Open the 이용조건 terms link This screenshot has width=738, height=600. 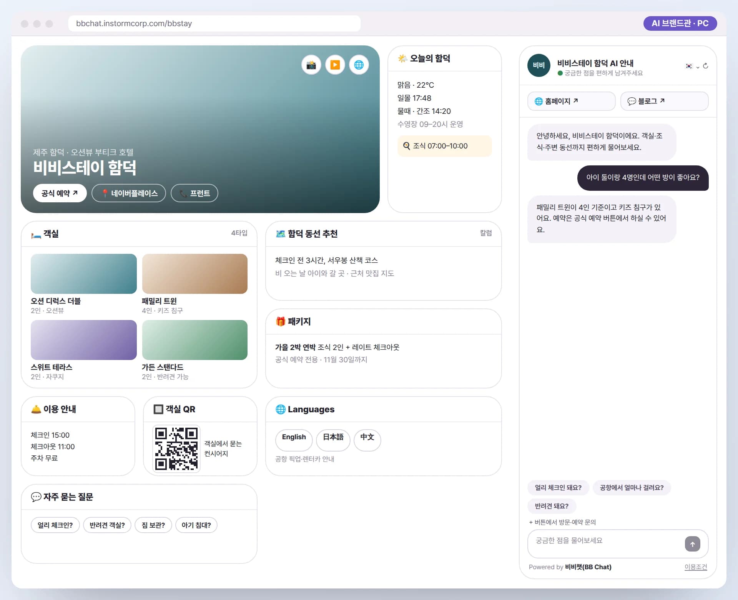[x=695, y=567]
